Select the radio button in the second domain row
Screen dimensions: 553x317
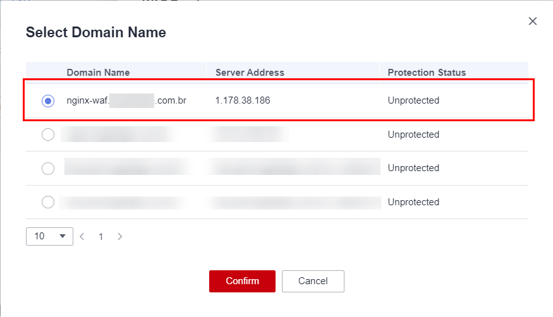(x=47, y=135)
